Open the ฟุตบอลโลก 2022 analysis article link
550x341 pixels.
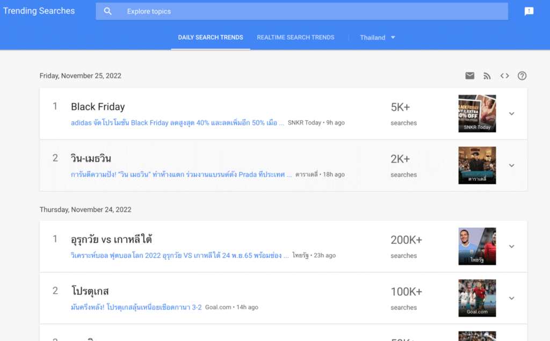(179, 256)
